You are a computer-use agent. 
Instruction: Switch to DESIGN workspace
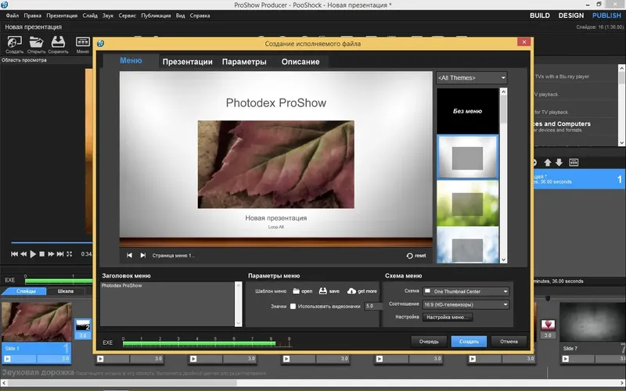pyautogui.click(x=571, y=16)
